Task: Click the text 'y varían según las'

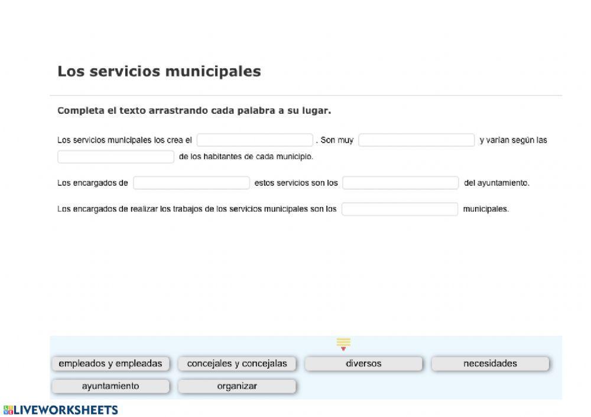Action: point(513,140)
